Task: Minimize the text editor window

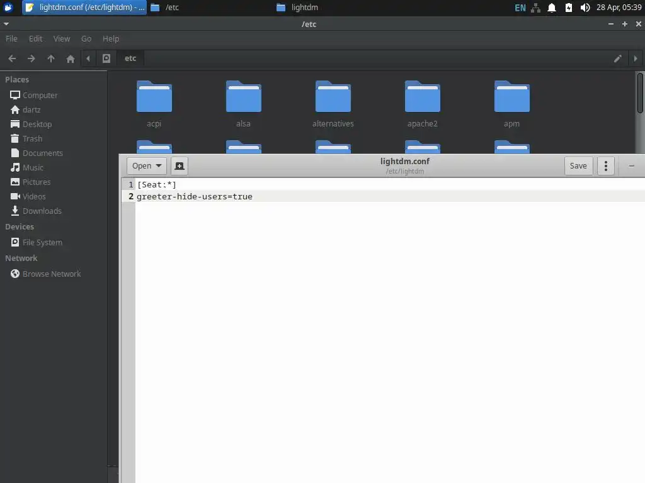Action: click(x=631, y=166)
